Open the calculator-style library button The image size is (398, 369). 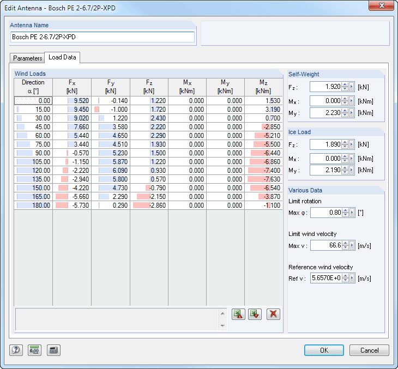(x=53, y=350)
